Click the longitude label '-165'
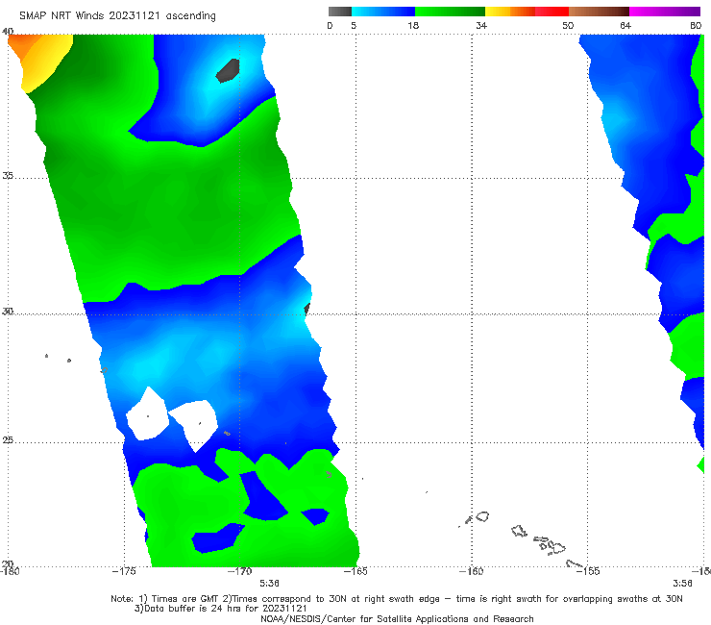 point(355,571)
